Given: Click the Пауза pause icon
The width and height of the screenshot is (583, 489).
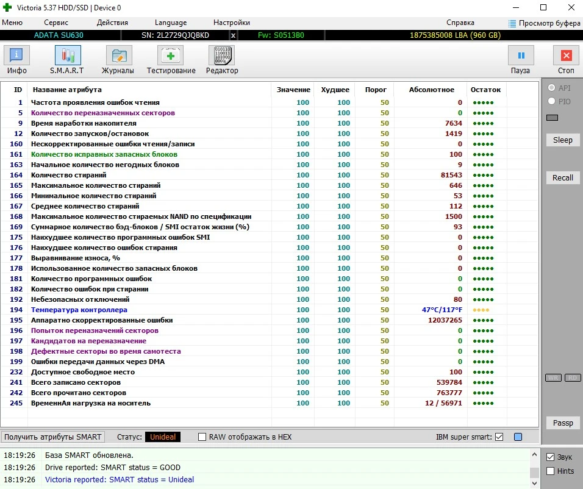Looking at the screenshot, I should click(x=521, y=55).
